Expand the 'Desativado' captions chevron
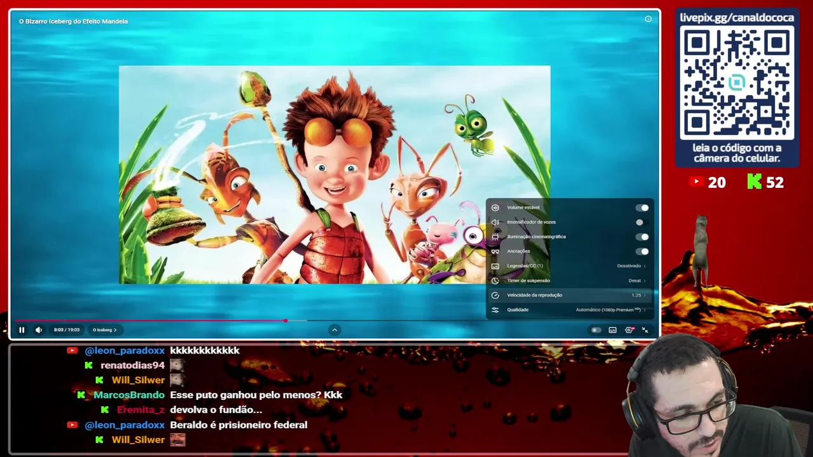This screenshot has width=813, height=457. (645, 266)
